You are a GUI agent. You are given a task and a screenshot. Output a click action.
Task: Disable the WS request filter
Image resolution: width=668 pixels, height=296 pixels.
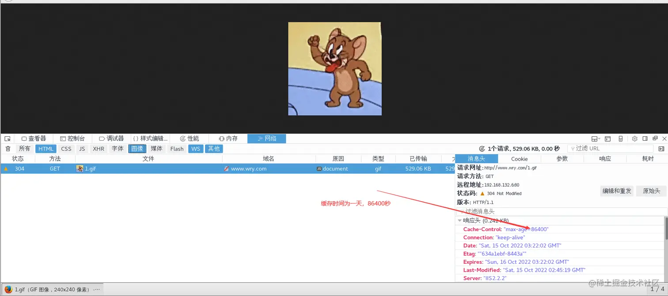click(195, 149)
